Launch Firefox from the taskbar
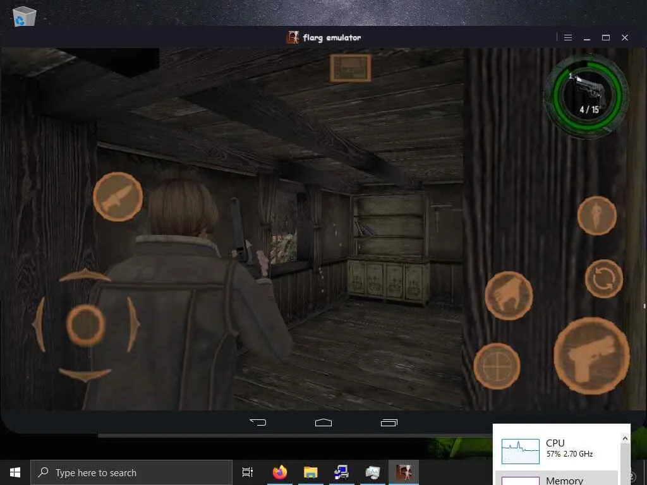Screen dimensions: 647x485 [280, 472]
